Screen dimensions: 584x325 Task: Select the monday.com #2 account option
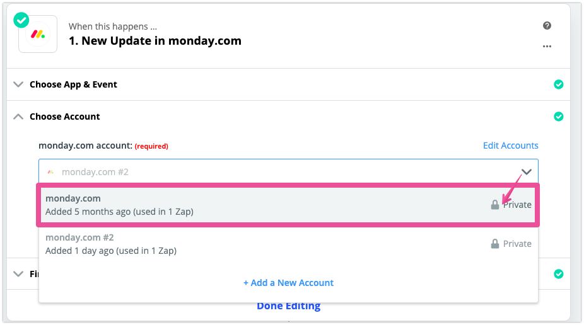click(288, 244)
